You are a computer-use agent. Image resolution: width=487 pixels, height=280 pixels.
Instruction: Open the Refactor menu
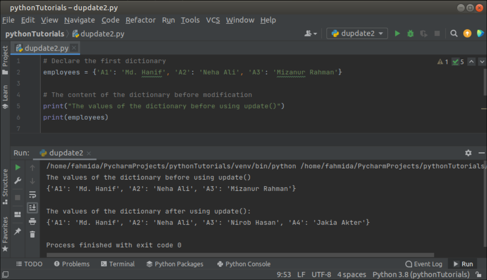pyautogui.click(x=140, y=20)
